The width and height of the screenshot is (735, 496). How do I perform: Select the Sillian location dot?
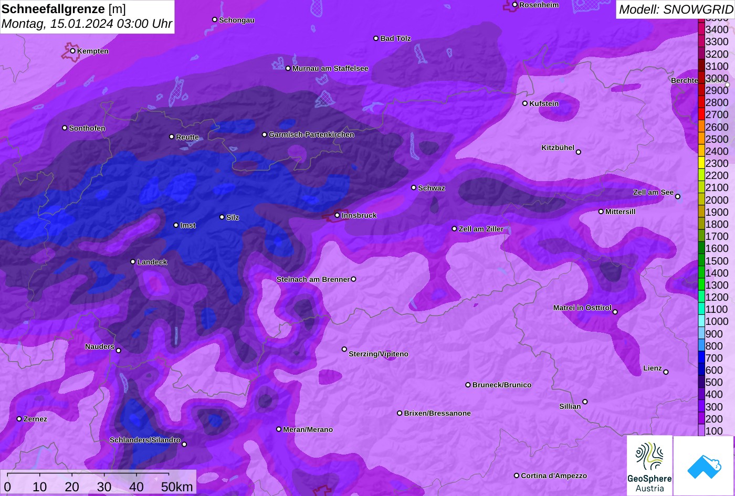tap(585, 402)
